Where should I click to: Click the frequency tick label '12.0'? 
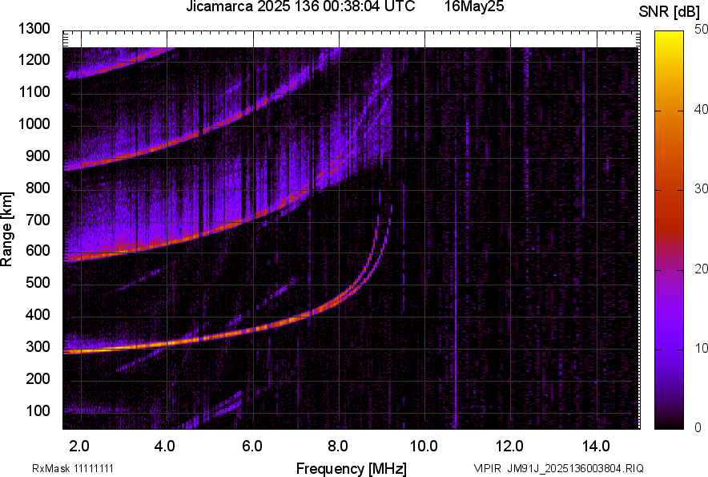click(x=510, y=447)
